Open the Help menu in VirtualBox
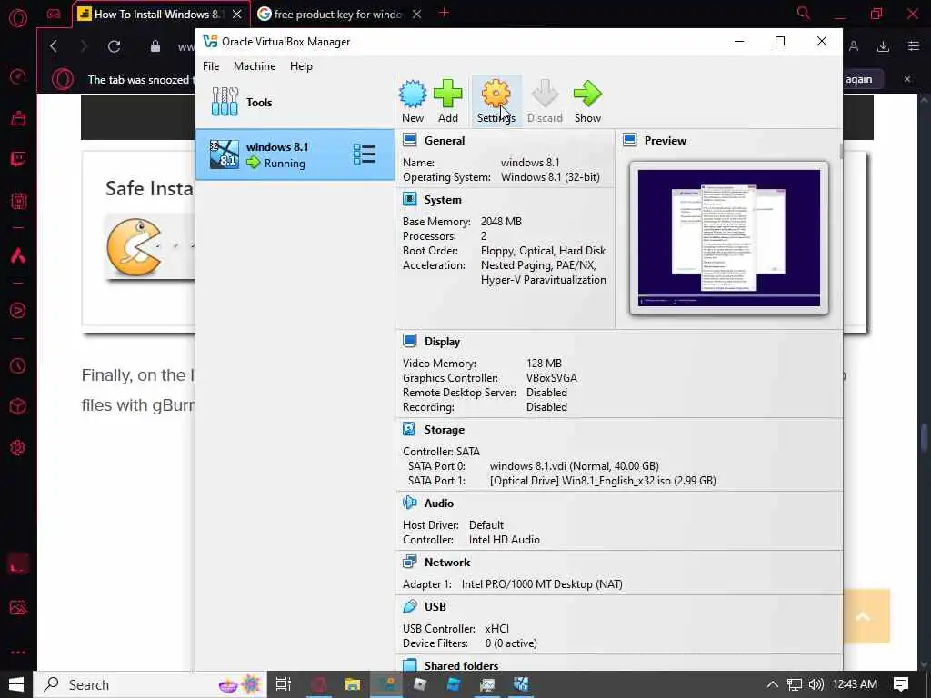The width and height of the screenshot is (931, 698). coord(301,65)
